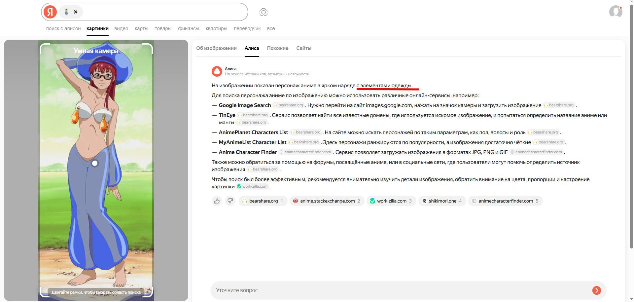Open the финансы section

[189, 28]
